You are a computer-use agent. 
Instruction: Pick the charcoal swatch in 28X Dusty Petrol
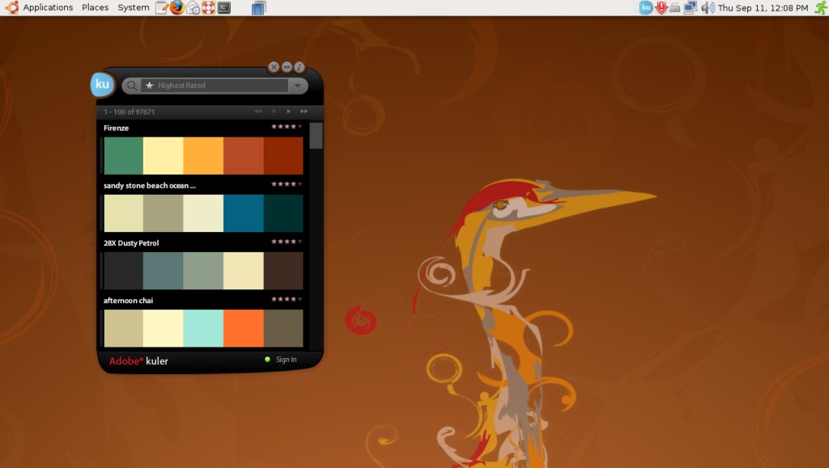pyautogui.click(x=124, y=271)
